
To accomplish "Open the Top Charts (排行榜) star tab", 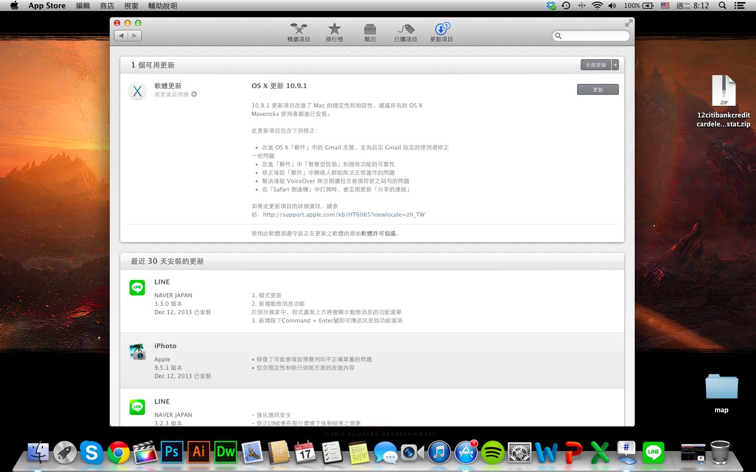I will click(x=334, y=33).
